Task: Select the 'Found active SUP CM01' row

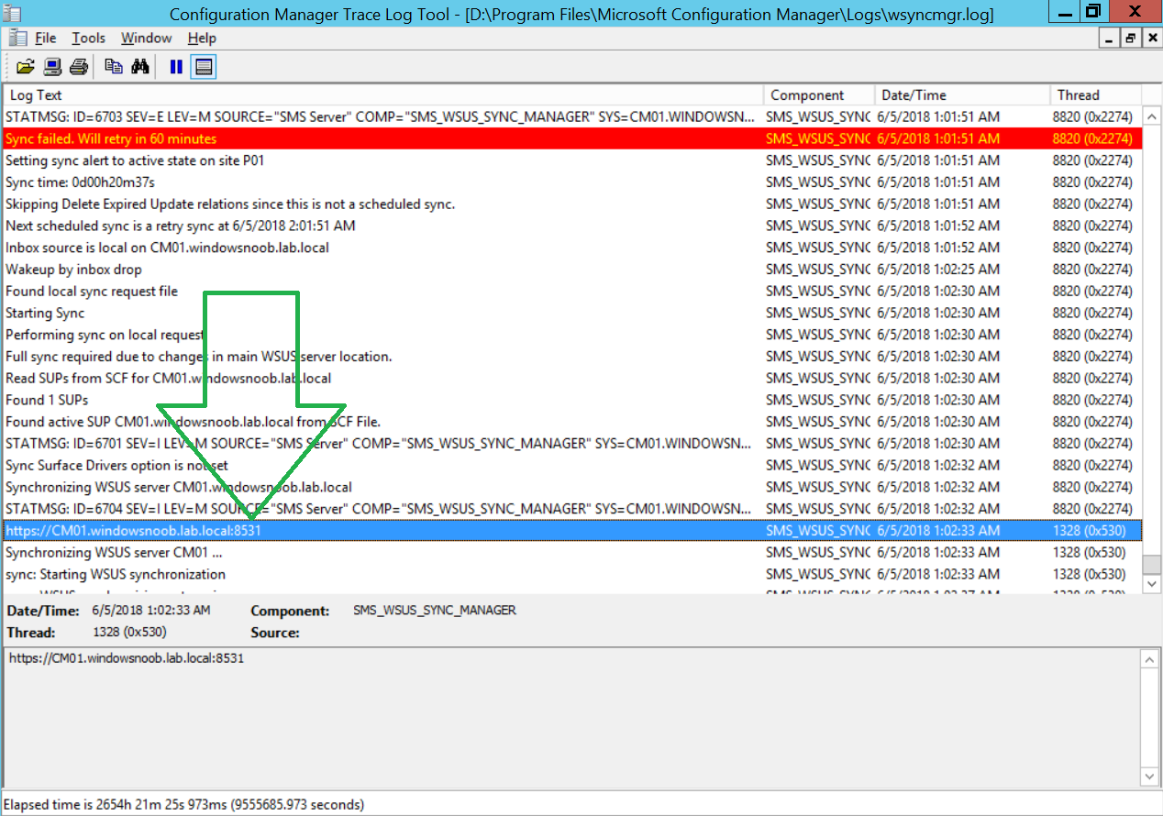Action: pos(572,422)
